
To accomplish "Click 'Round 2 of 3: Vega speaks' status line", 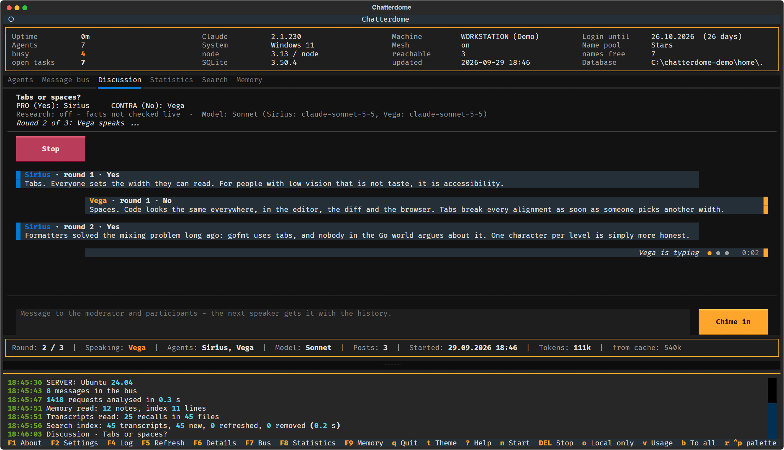I will (78, 123).
